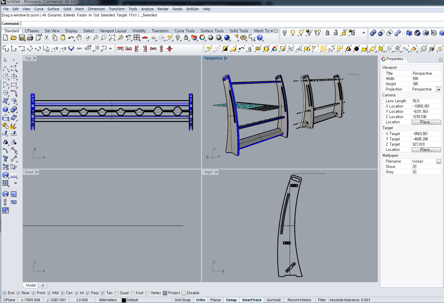
Task: Click the Lens Length value field
Action: point(426,101)
